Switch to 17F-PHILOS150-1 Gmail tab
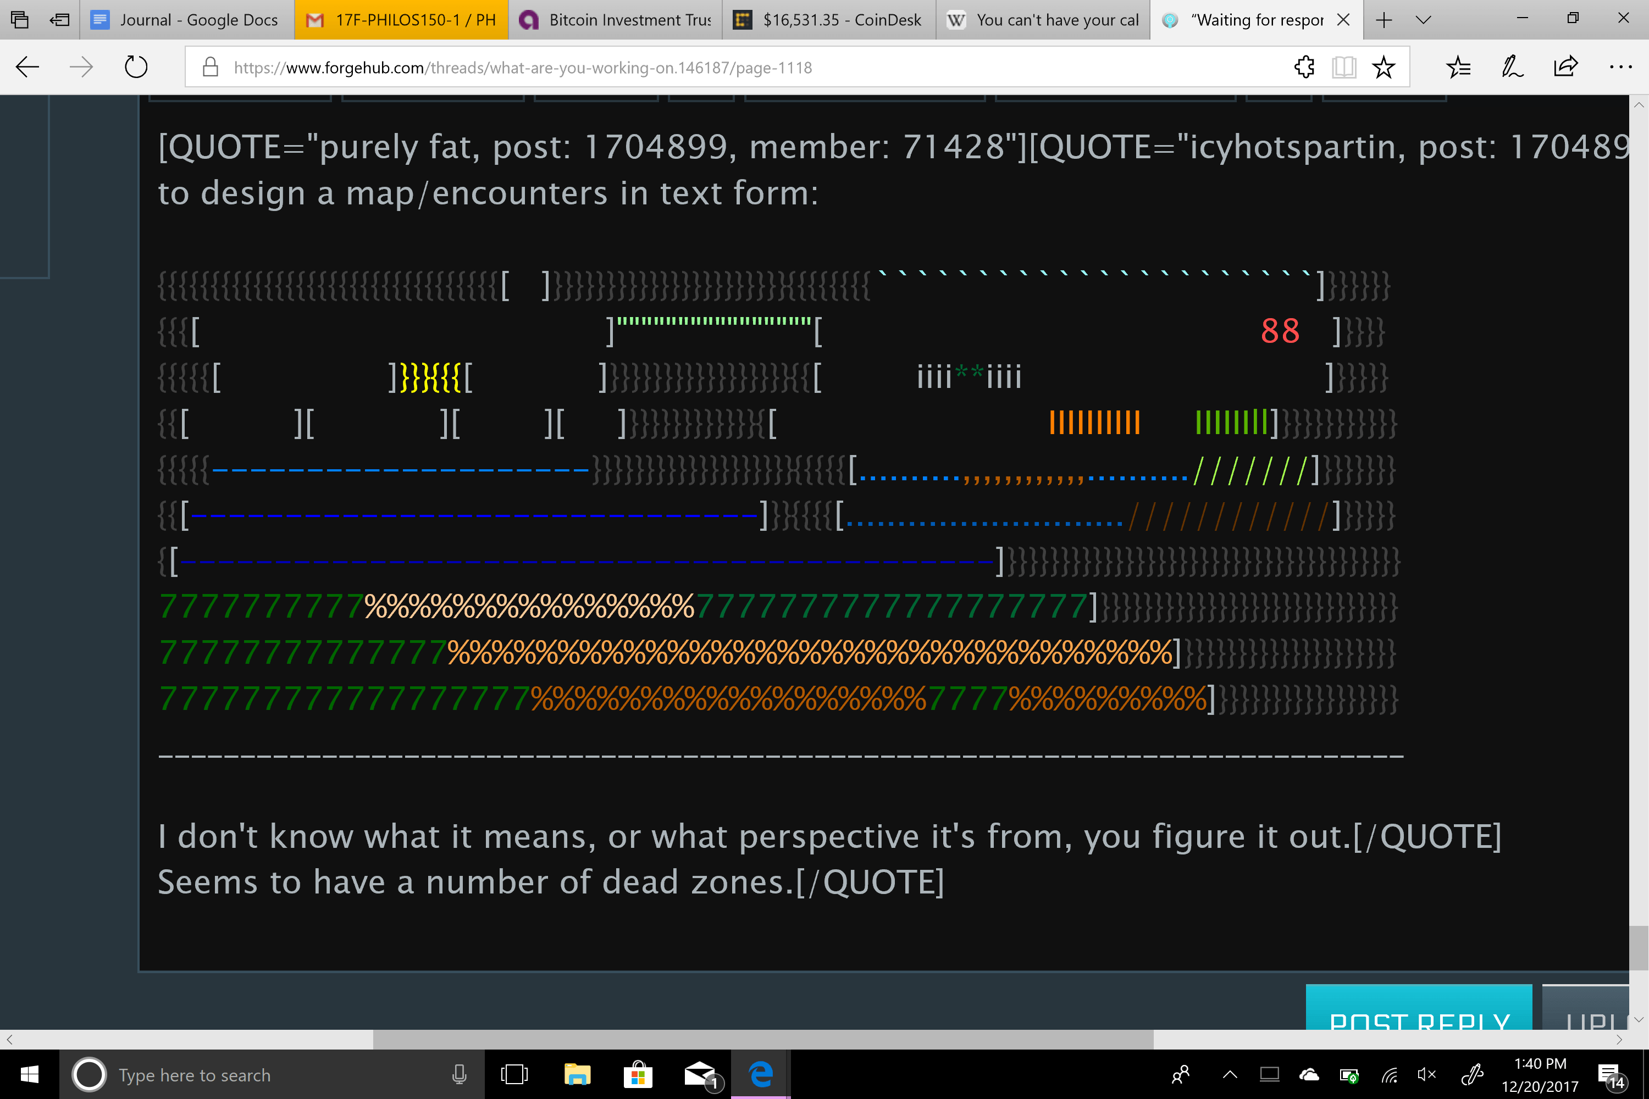Viewport: 1649px width, 1099px height. click(401, 20)
